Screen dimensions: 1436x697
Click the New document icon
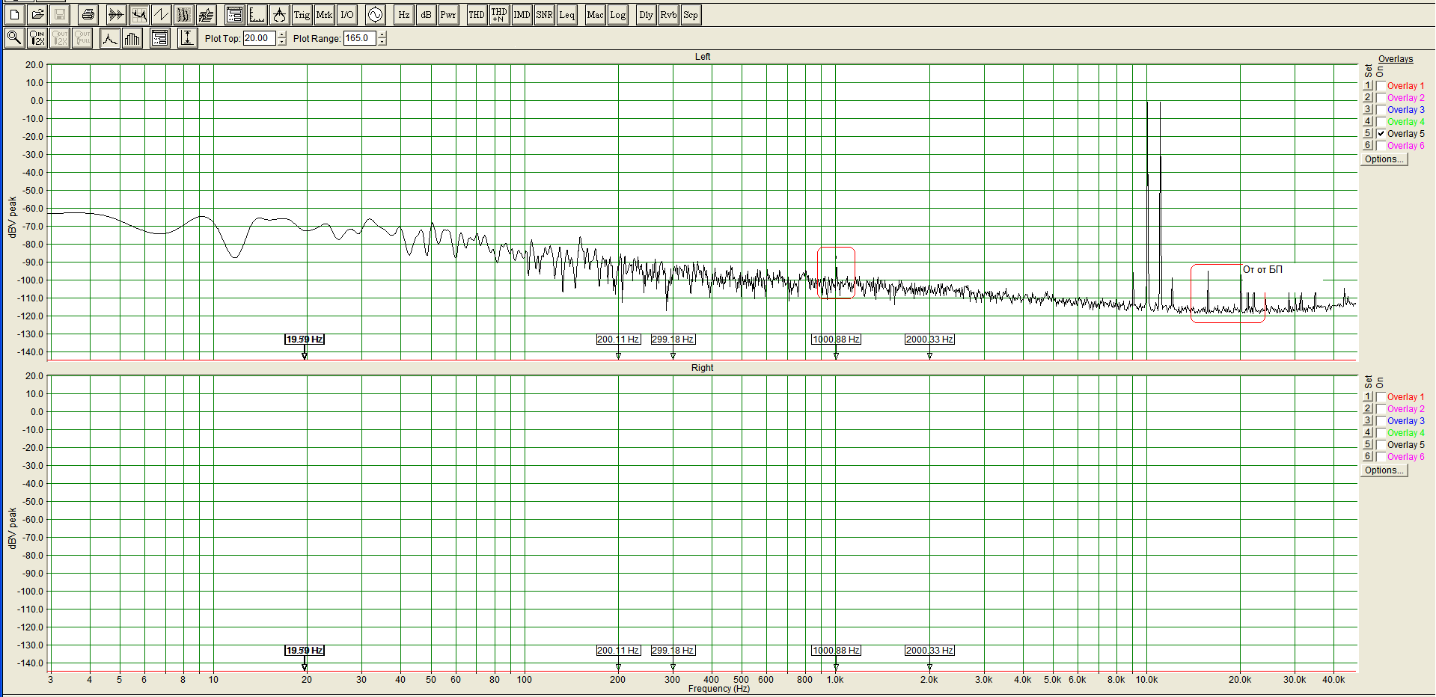tap(14, 14)
